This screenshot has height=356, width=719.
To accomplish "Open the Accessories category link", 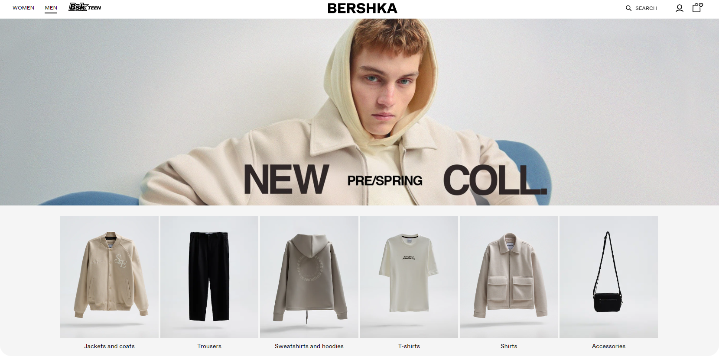I will coord(608,346).
